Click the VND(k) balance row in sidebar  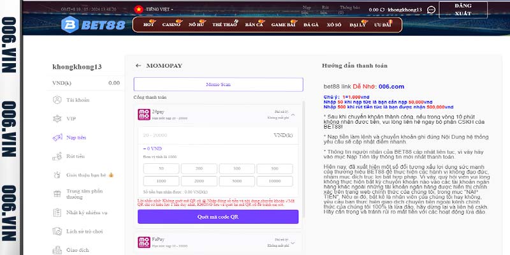[x=86, y=83]
